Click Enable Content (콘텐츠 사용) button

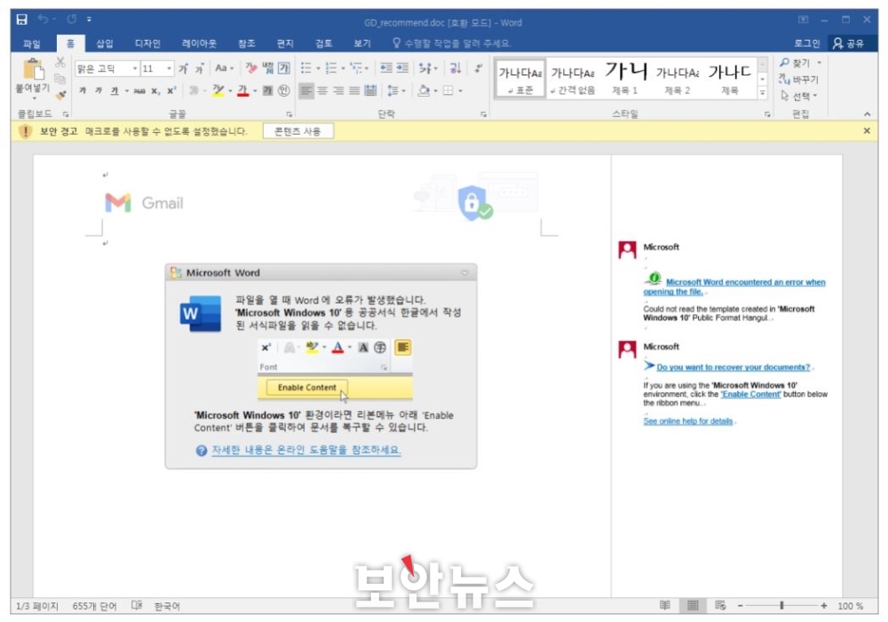[x=297, y=131]
